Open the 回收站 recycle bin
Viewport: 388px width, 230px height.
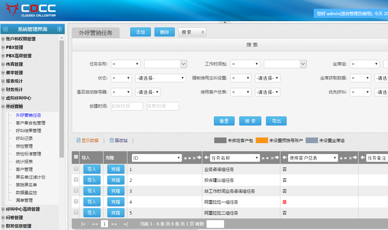point(119,140)
